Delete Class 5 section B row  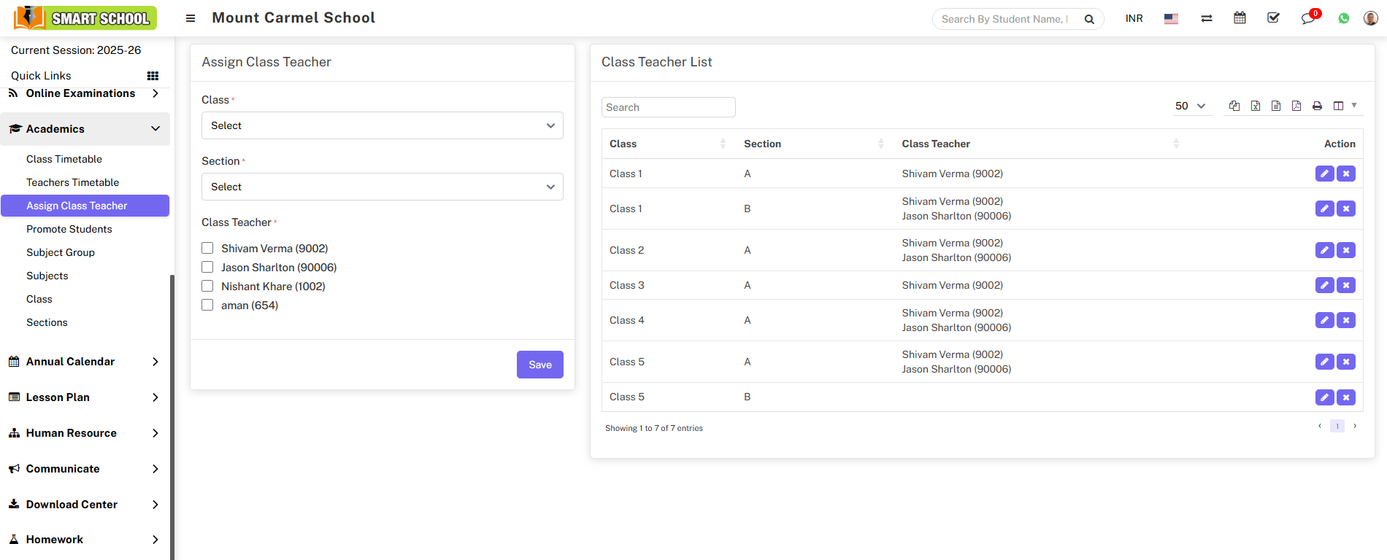1346,397
